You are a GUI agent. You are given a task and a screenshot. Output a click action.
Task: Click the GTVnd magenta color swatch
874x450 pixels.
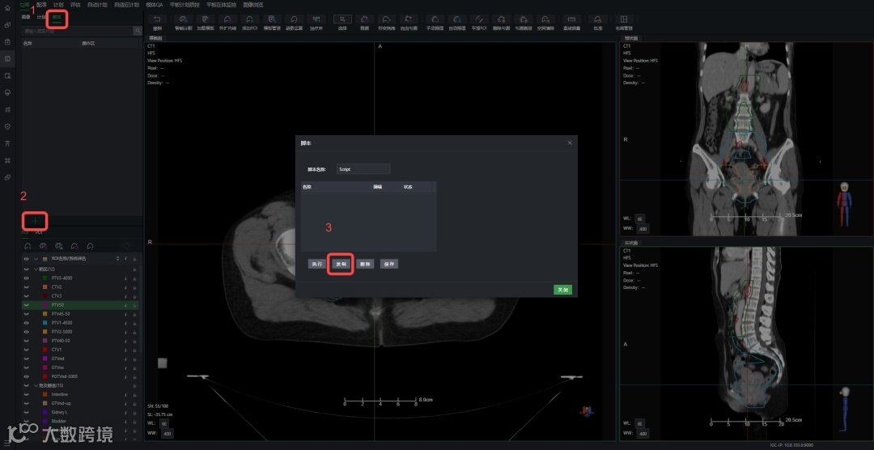point(45,359)
